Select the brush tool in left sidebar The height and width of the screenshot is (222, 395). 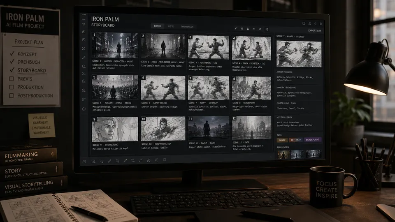click(84, 58)
